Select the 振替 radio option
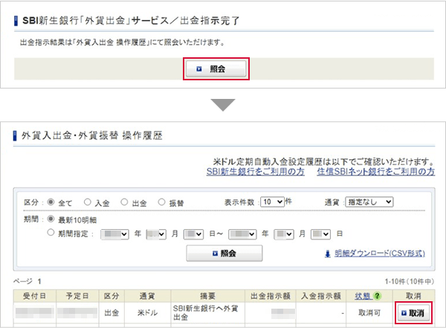 (161, 202)
